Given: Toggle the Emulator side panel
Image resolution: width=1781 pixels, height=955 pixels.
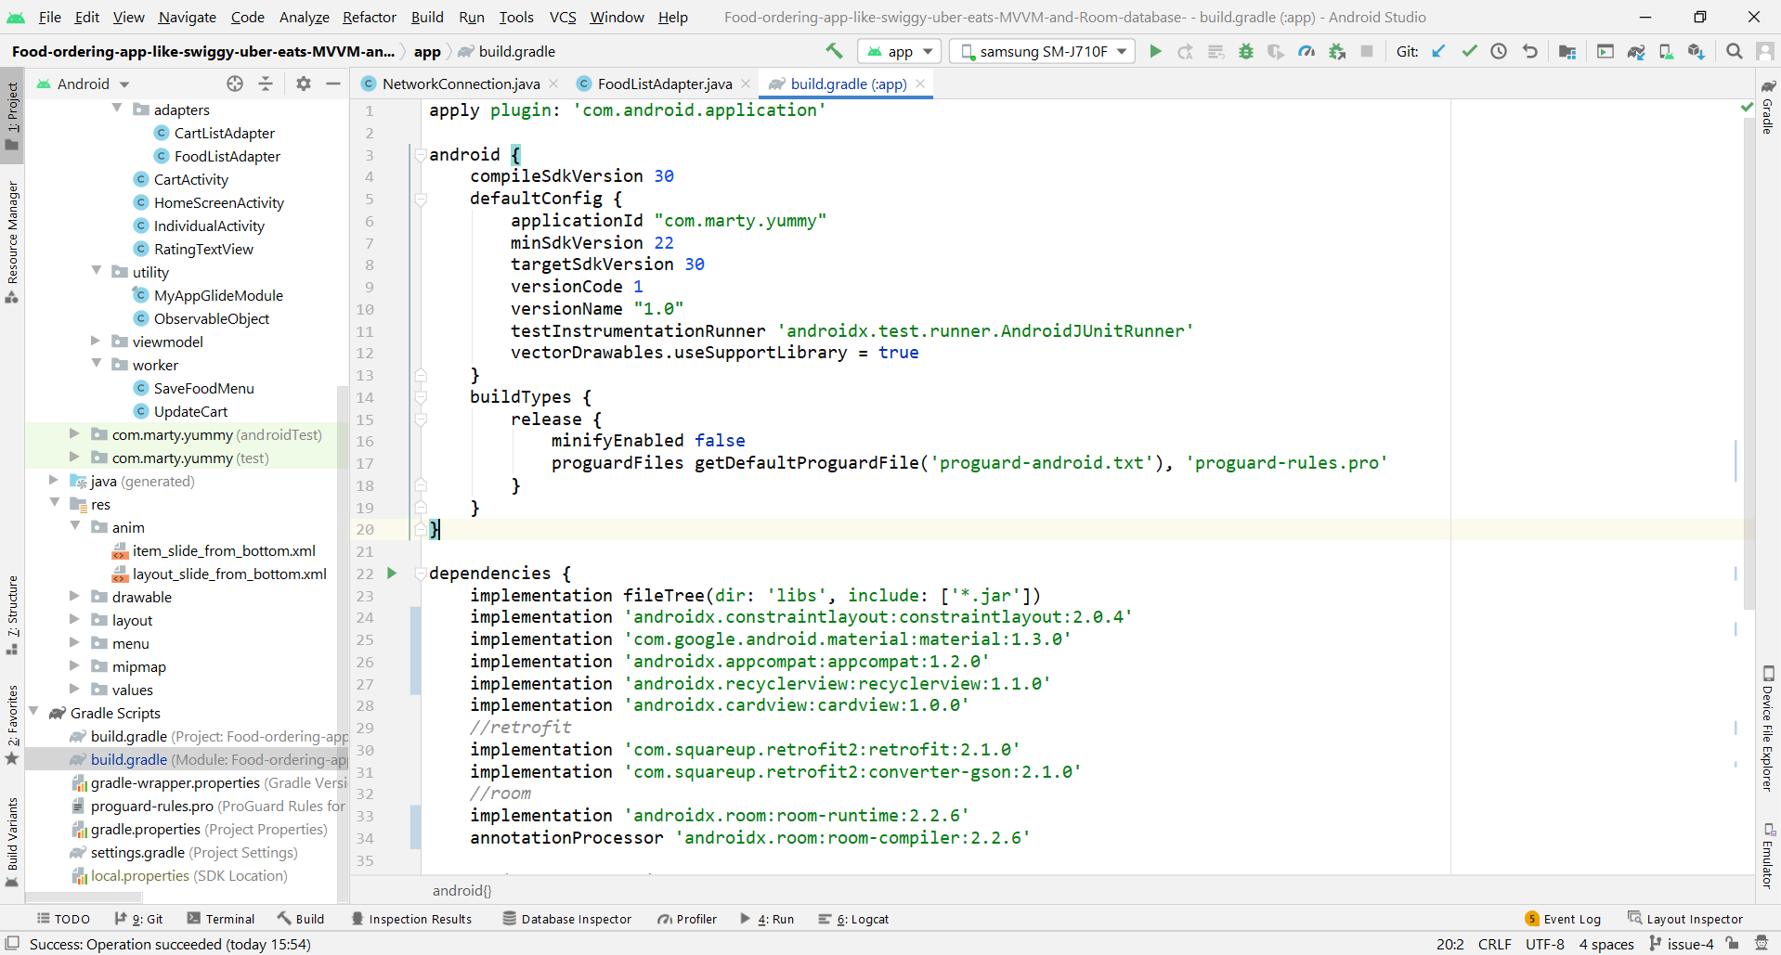Looking at the screenshot, I should point(1768,856).
